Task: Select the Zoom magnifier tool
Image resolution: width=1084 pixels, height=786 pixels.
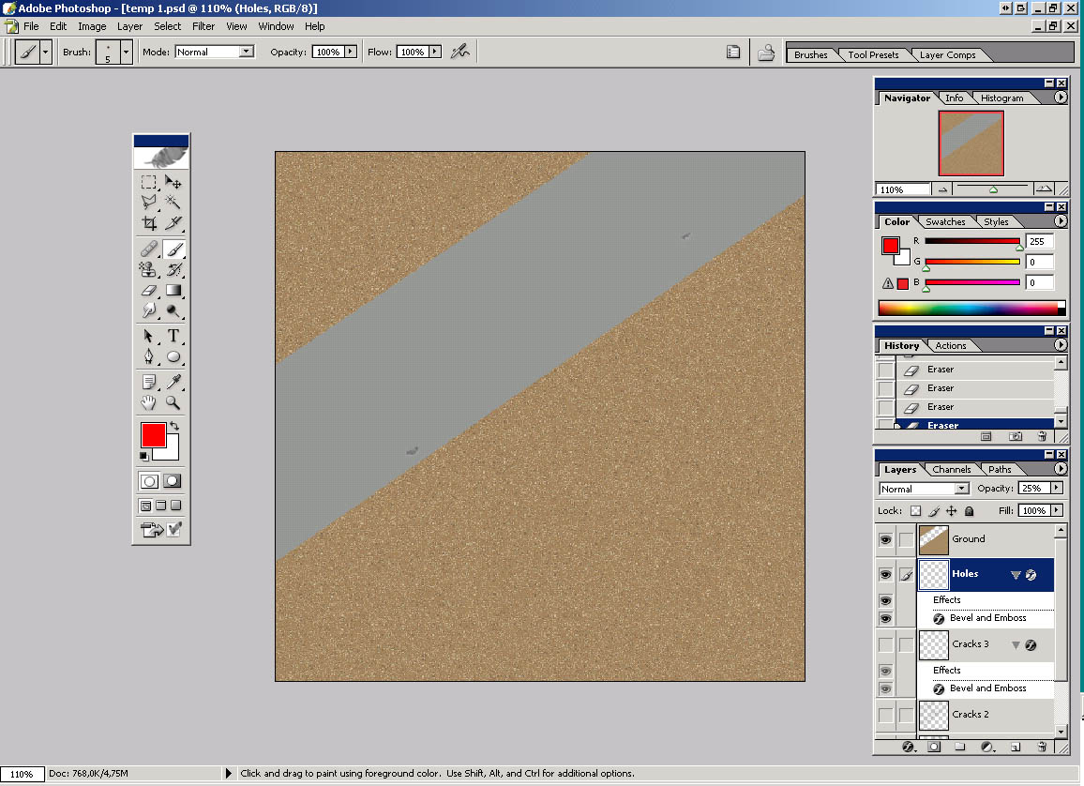Action: point(173,402)
